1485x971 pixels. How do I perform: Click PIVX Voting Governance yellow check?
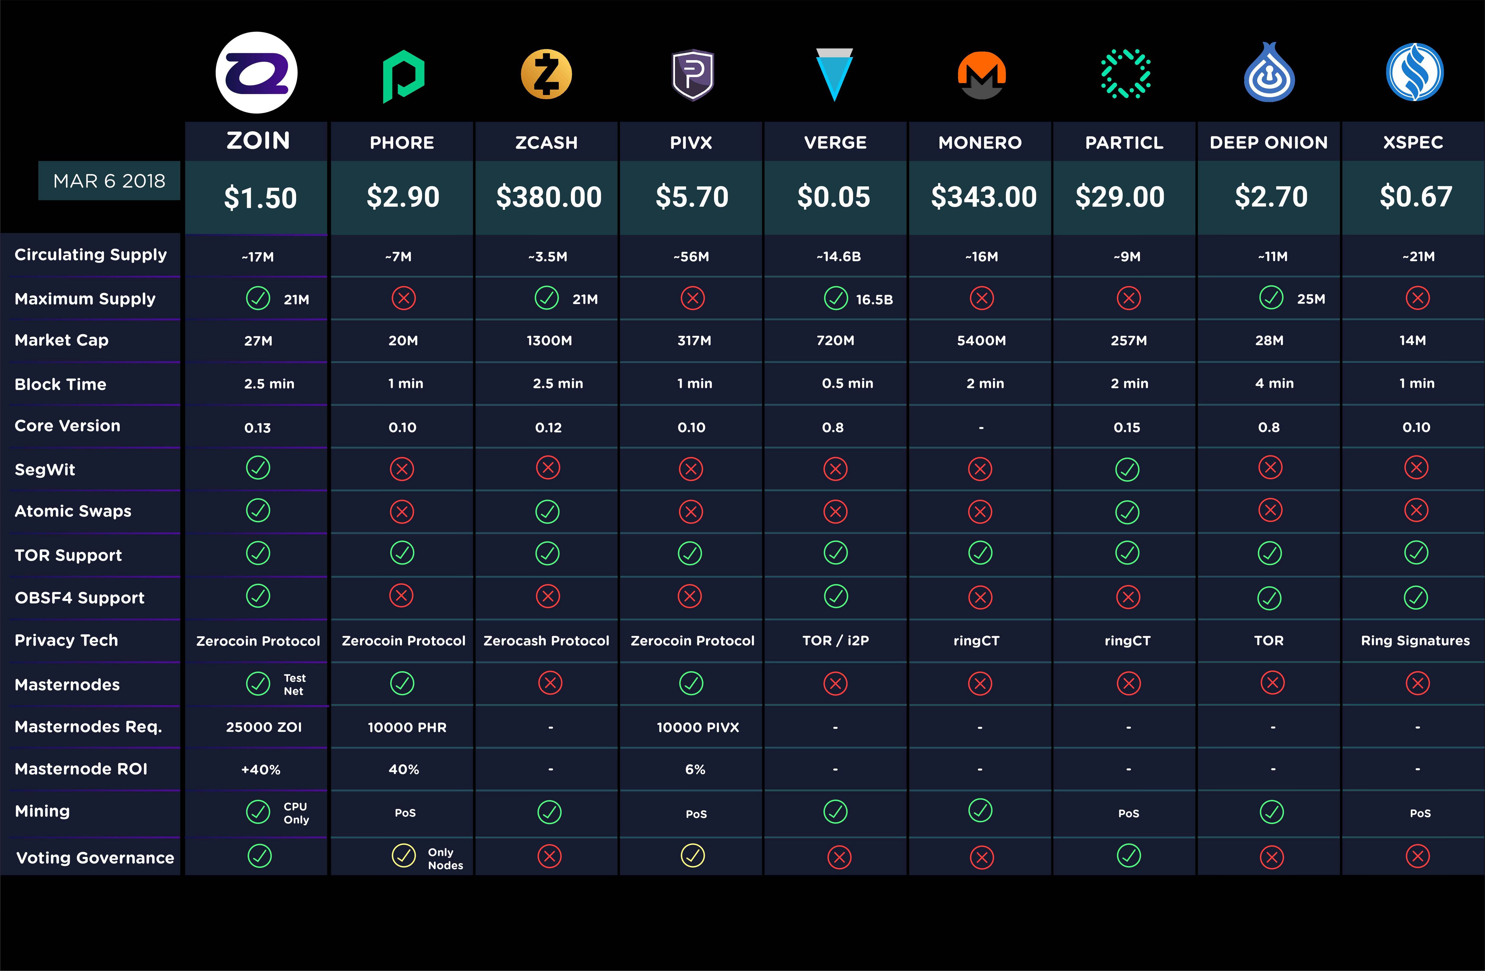pos(693,856)
